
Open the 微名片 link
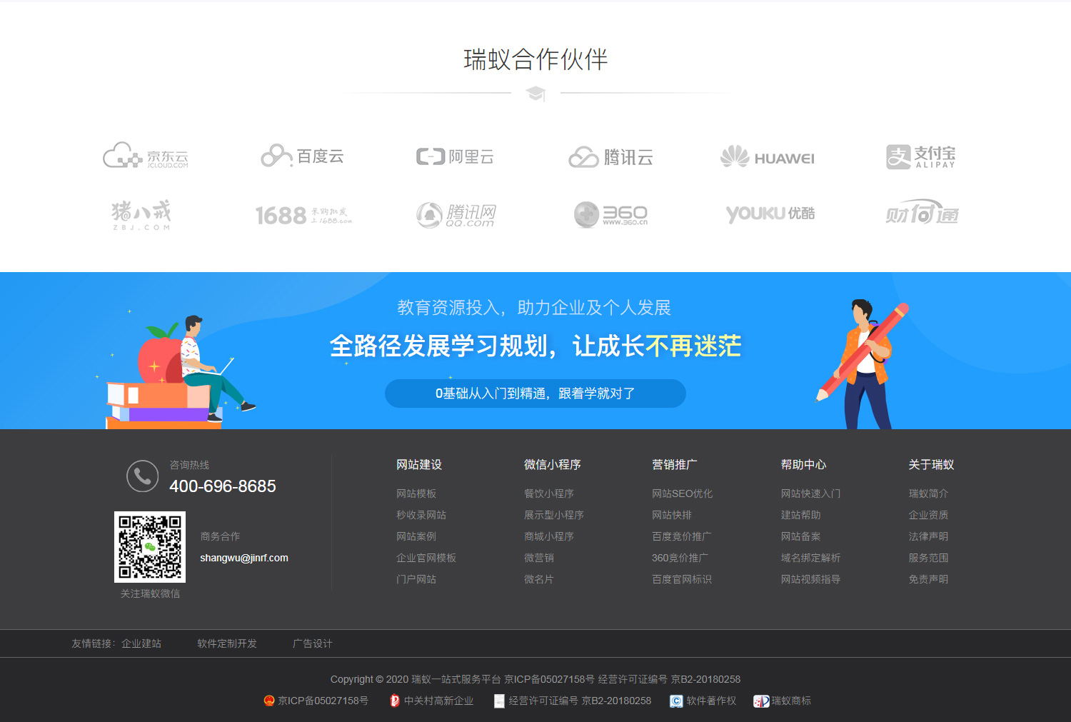coord(539,579)
